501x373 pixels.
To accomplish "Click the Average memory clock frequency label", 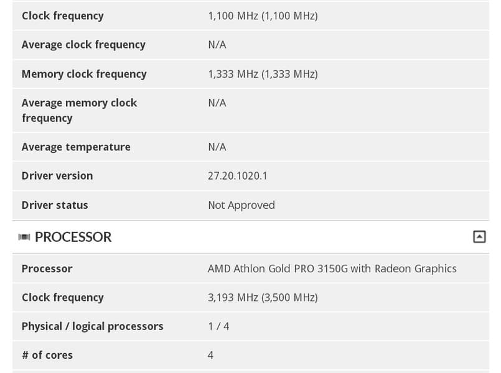I will [x=79, y=110].
